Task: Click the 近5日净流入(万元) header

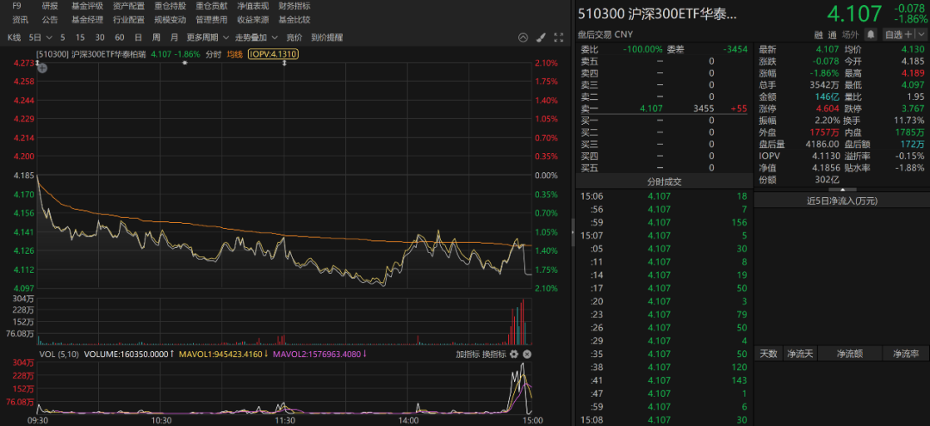Action: point(841,201)
